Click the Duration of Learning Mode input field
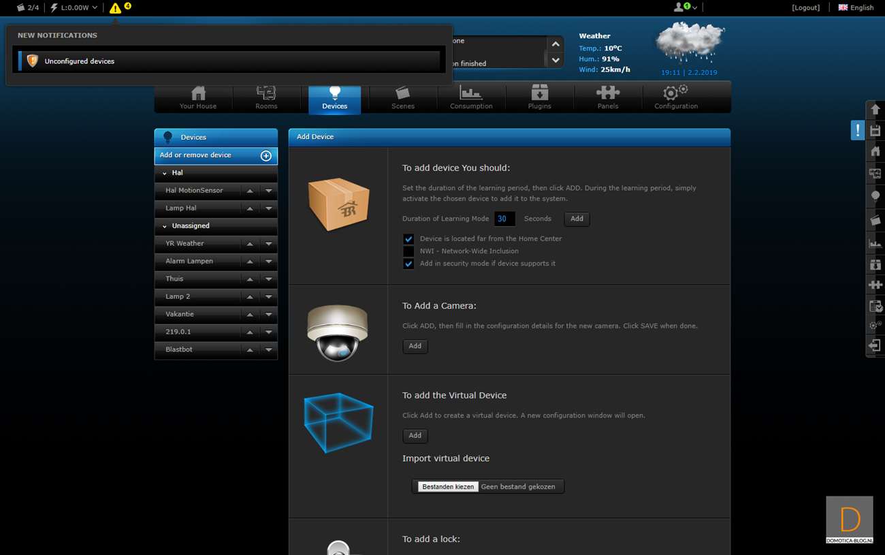 tap(504, 219)
